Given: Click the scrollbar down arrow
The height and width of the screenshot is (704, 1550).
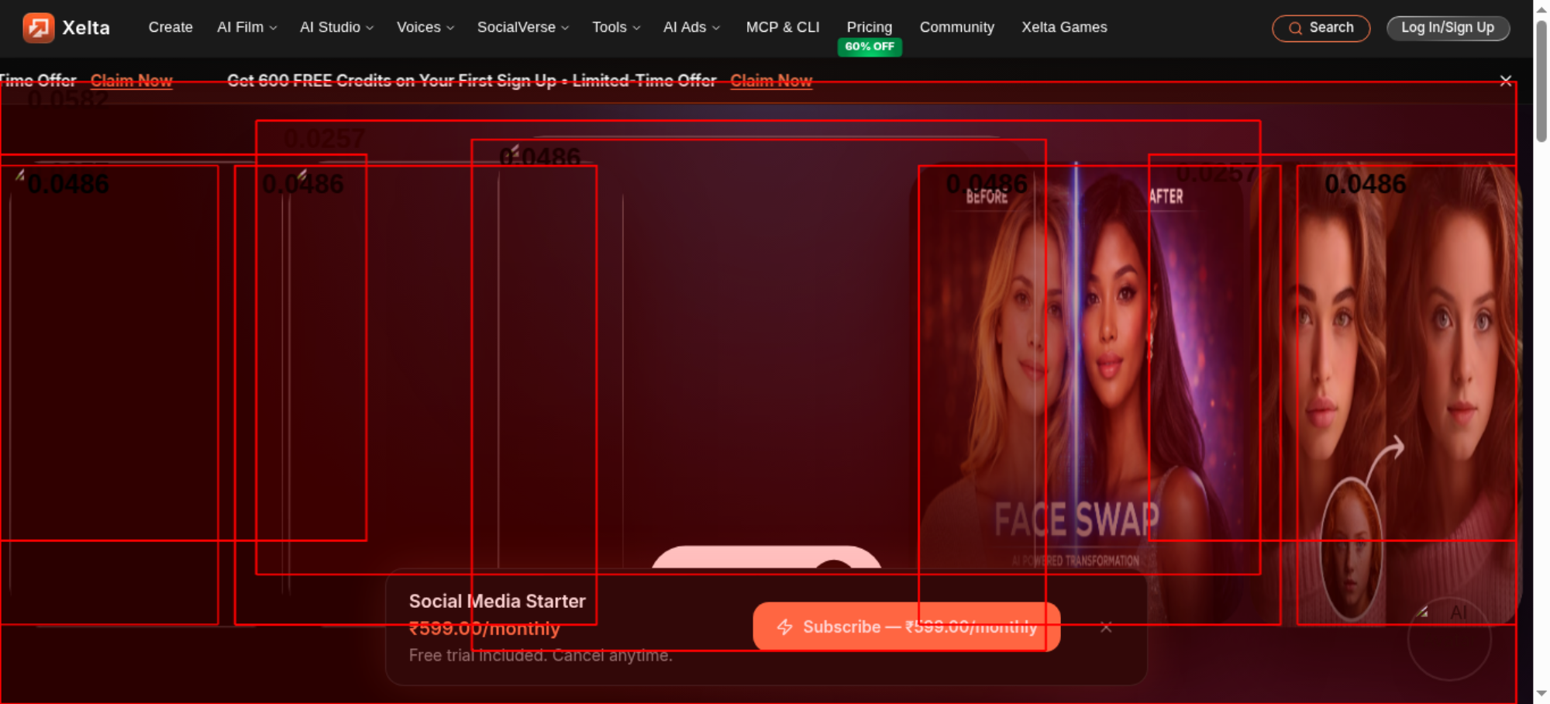Looking at the screenshot, I should [1541, 693].
